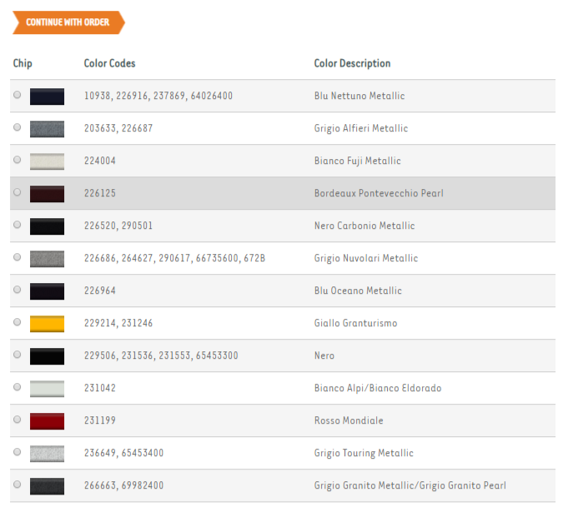Image resolution: width=573 pixels, height=522 pixels.
Task: Select the Bordeaux Pontevecchio Pearl radio button
Action: pyautogui.click(x=18, y=192)
